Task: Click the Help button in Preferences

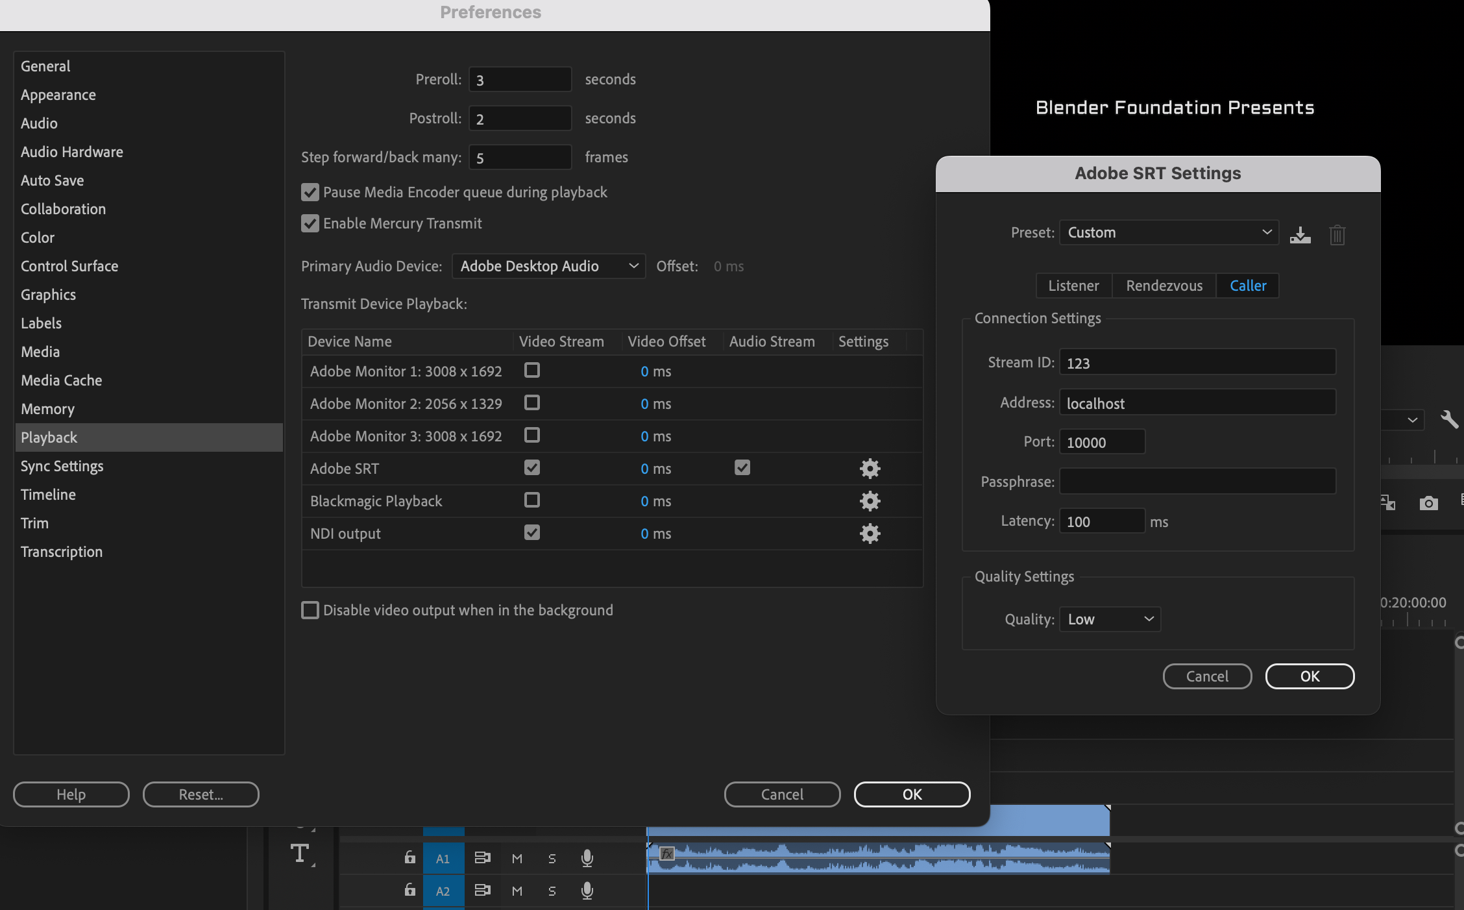Action: tap(71, 794)
